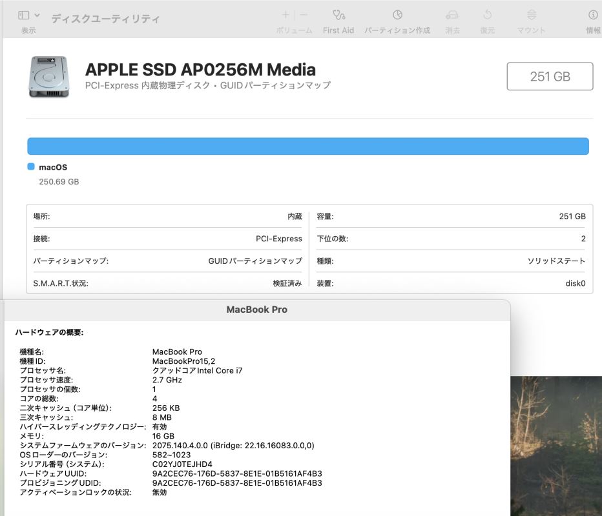Click the Mount toolbar icon

click(x=532, y=15)
